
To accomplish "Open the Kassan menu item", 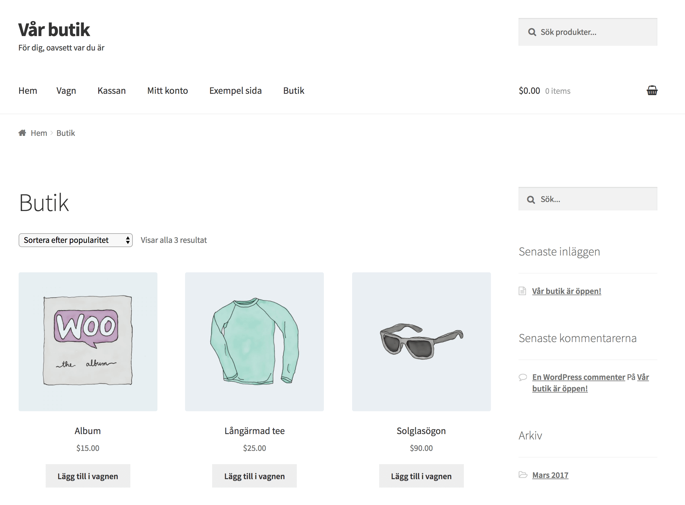I will pos(111,90).
